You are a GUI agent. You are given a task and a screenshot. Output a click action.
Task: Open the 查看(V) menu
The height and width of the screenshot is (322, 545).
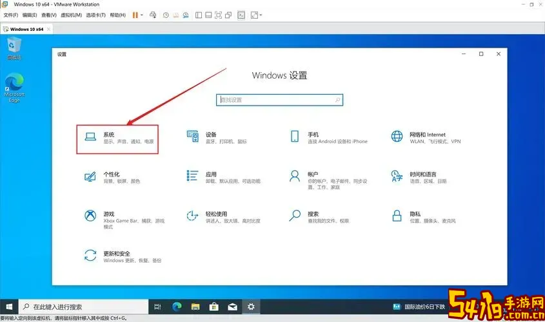48,15
